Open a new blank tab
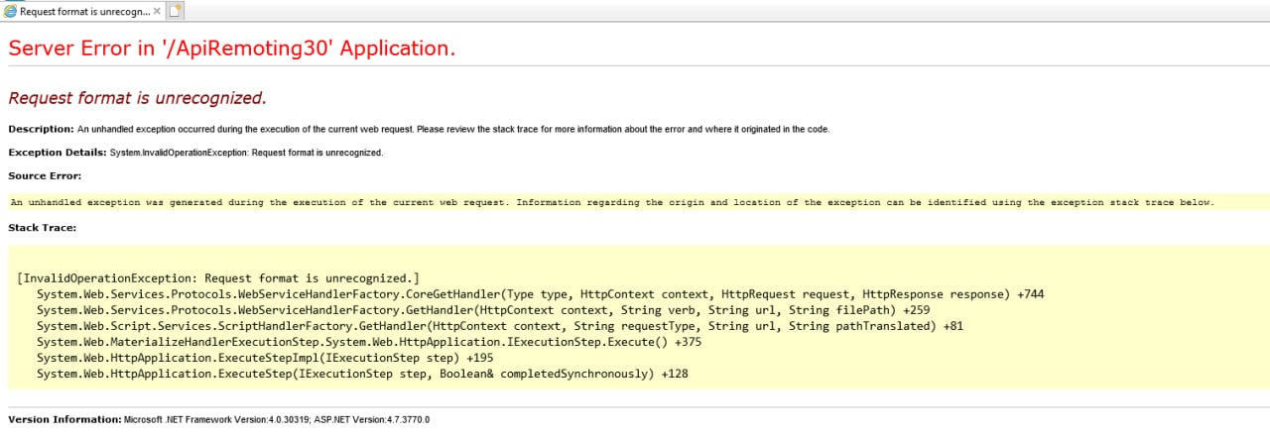 (176, 11)
